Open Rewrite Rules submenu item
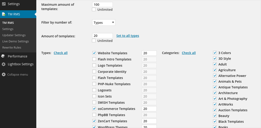The width and height of the screenshot is (261, 128). pyautogui.click(x=12, y=47)
